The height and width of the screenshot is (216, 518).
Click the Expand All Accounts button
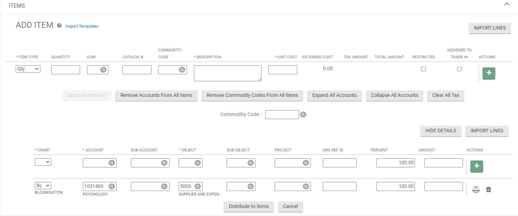point(334,95)
